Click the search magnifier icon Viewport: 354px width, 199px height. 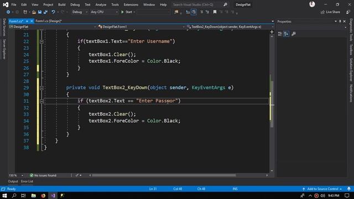(x=225, y=4)
